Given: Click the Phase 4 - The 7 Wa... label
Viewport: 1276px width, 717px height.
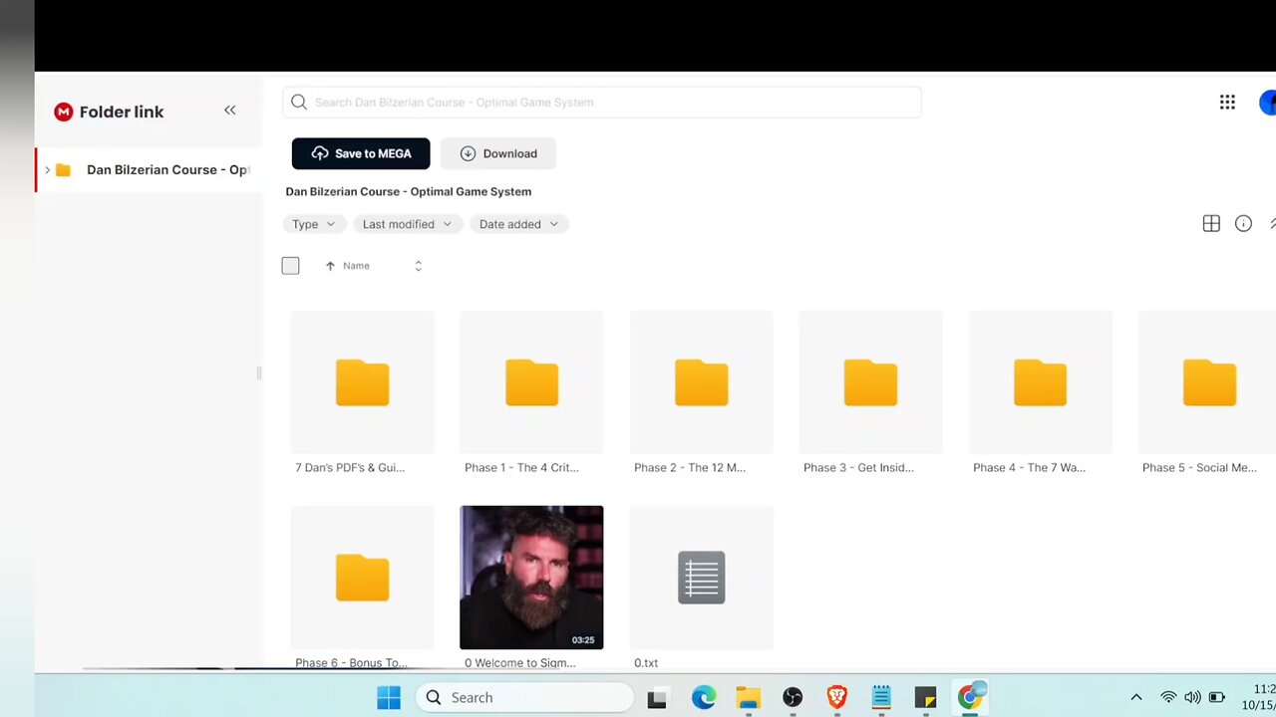Looking at the screenshot, I should [1029, 467].
